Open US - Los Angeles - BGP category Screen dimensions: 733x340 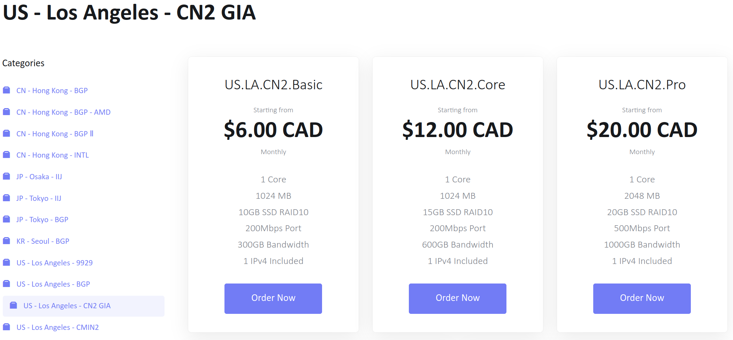(53, 284)
